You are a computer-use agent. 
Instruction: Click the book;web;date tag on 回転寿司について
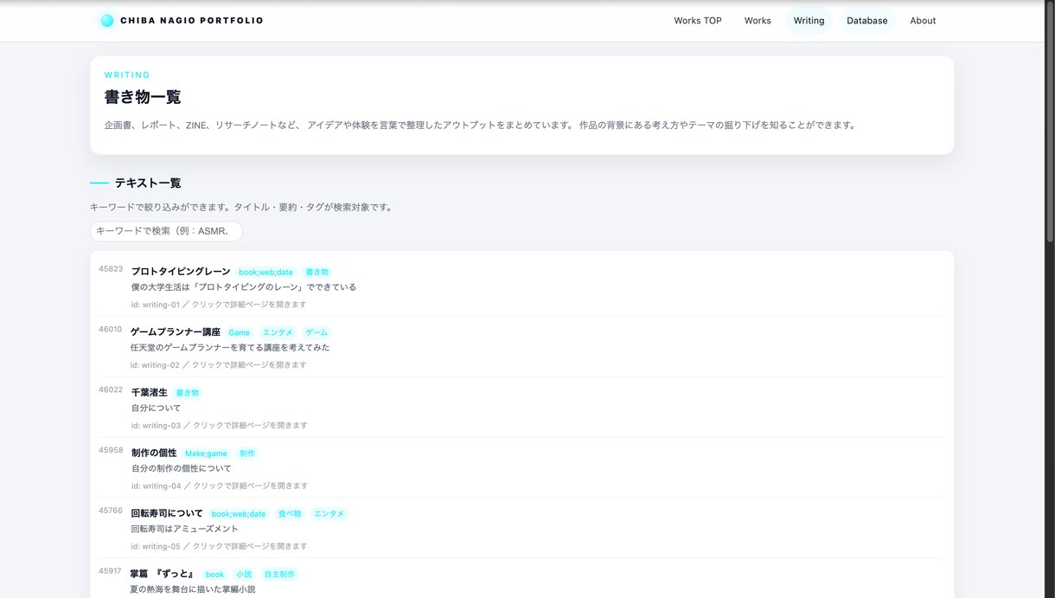(239, 514)
